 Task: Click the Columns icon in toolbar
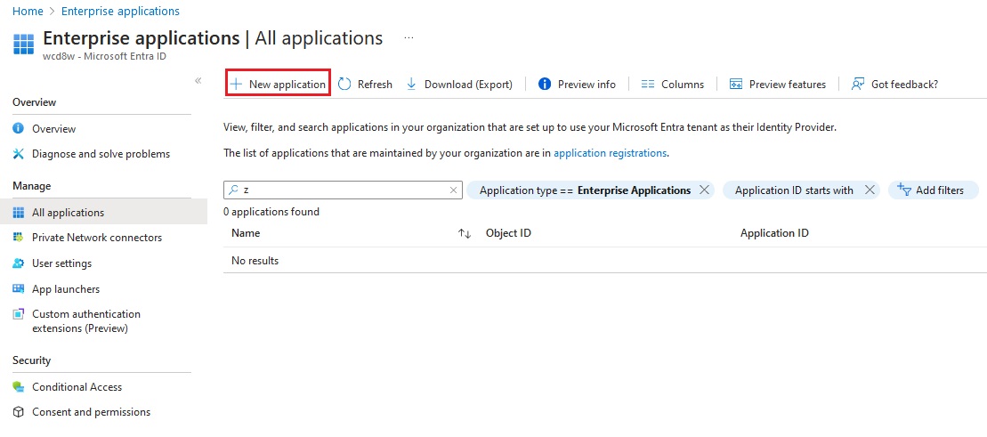coord(648,84)
